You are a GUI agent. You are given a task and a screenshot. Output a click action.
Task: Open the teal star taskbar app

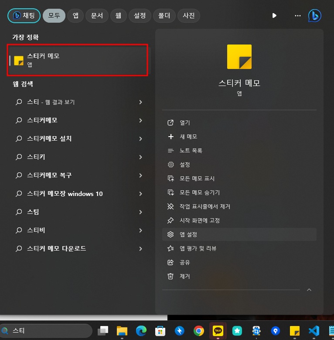[237, 331]
